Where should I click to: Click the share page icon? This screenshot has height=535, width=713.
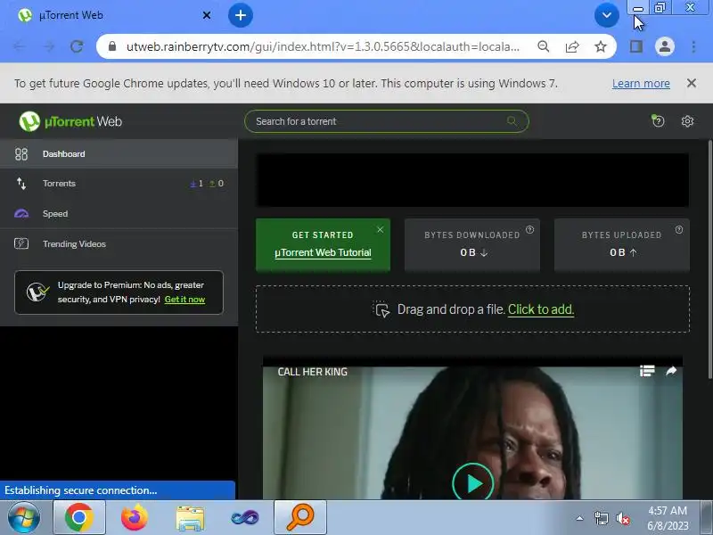(x=572, y=46)
